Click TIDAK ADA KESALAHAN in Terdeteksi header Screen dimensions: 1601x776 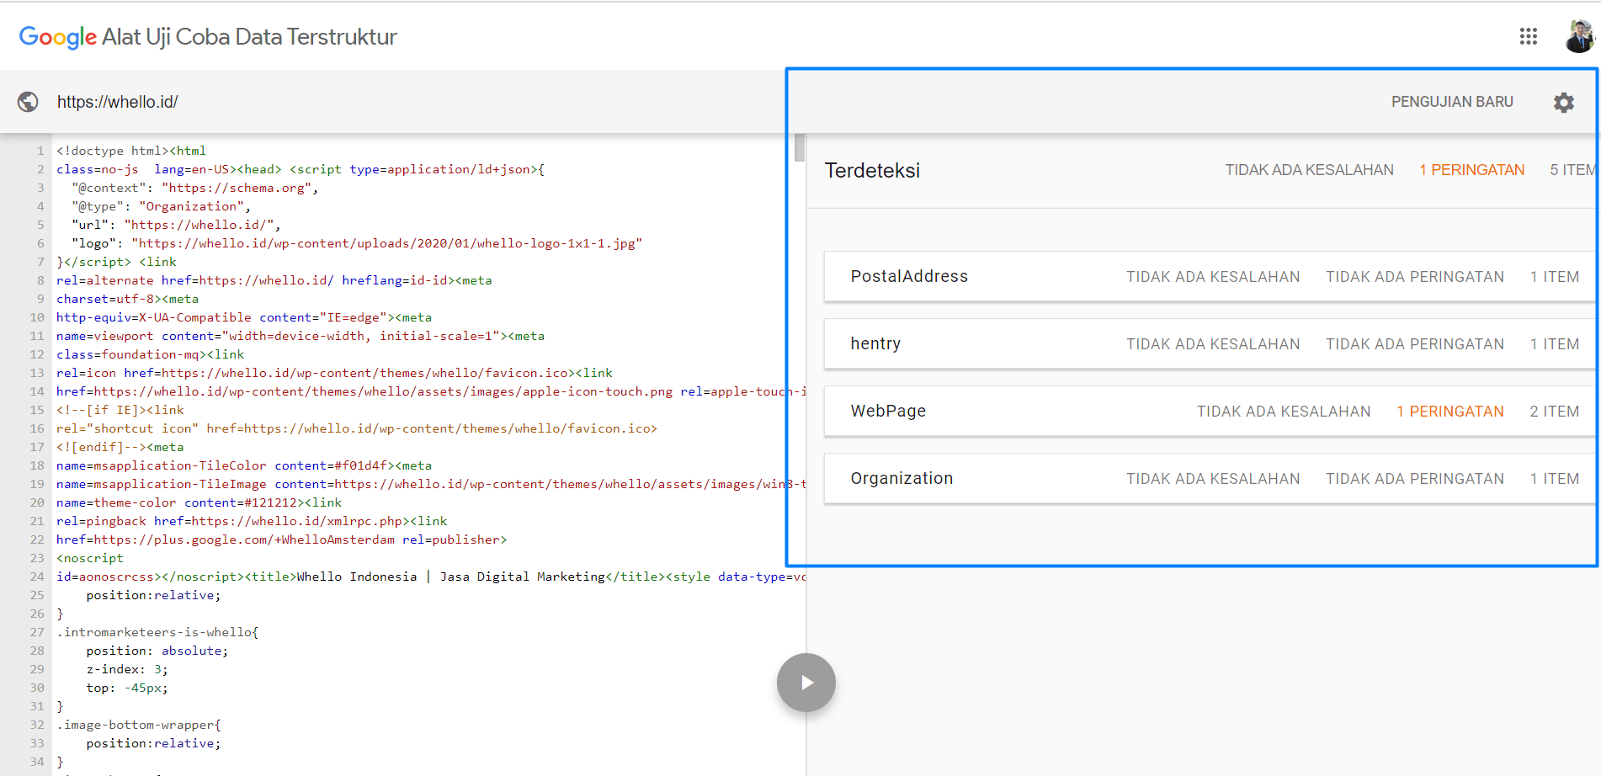tap(1309, 170)
